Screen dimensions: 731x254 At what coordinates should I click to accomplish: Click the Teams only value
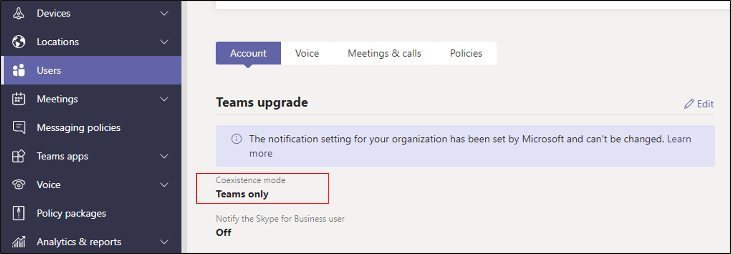[x=242, y=194]
